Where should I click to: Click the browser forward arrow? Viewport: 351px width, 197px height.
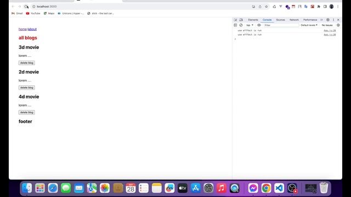(20, 7)
